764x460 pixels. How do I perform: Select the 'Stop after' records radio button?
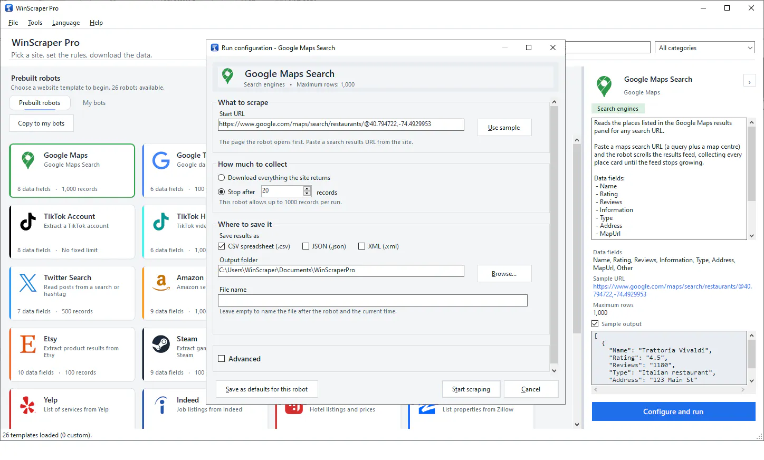pos(222,192)
